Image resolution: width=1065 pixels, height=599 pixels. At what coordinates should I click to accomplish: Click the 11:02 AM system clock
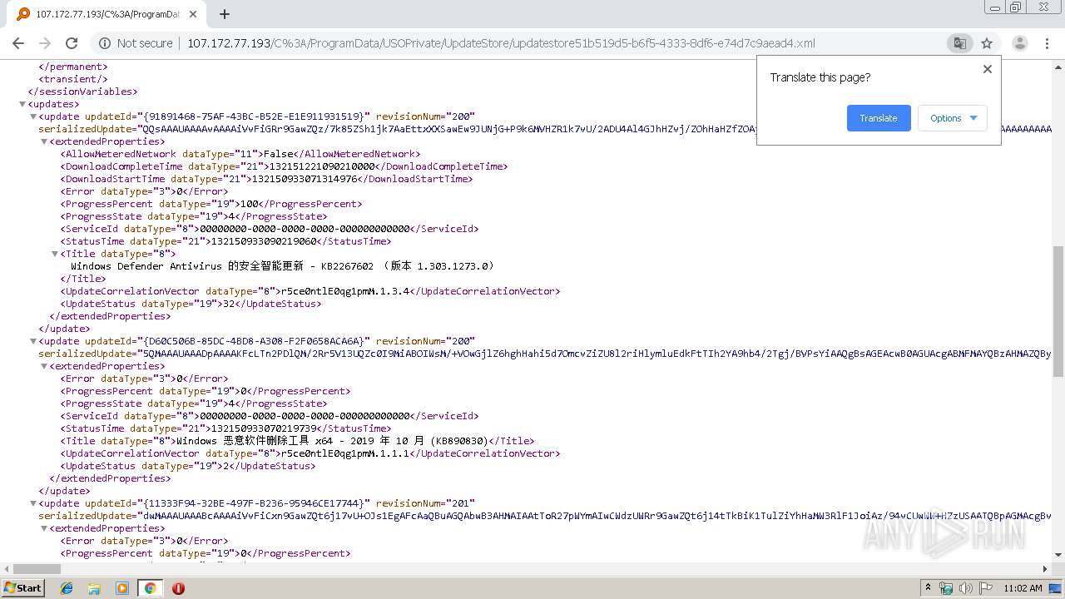(1023, 588)
